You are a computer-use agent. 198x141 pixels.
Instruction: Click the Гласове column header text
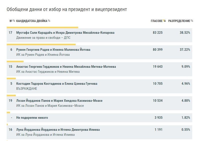click(x=157, y=21)
